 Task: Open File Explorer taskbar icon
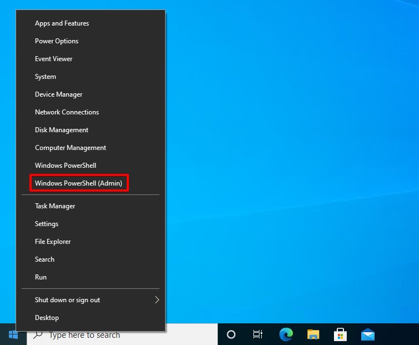pos(313,334)
